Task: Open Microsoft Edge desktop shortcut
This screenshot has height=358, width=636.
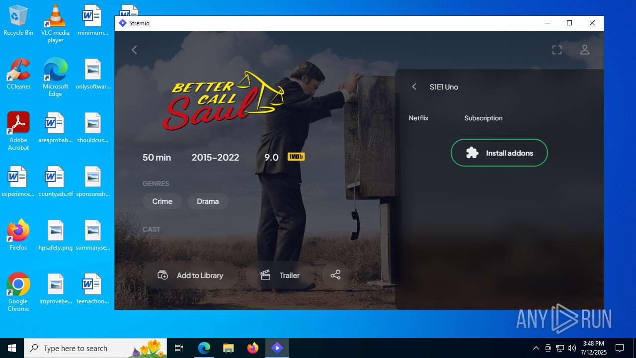Action: coord(55,77)
